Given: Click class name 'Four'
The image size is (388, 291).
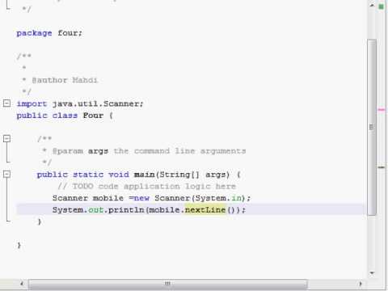Looking at the screenshot, I should point(93,116).
